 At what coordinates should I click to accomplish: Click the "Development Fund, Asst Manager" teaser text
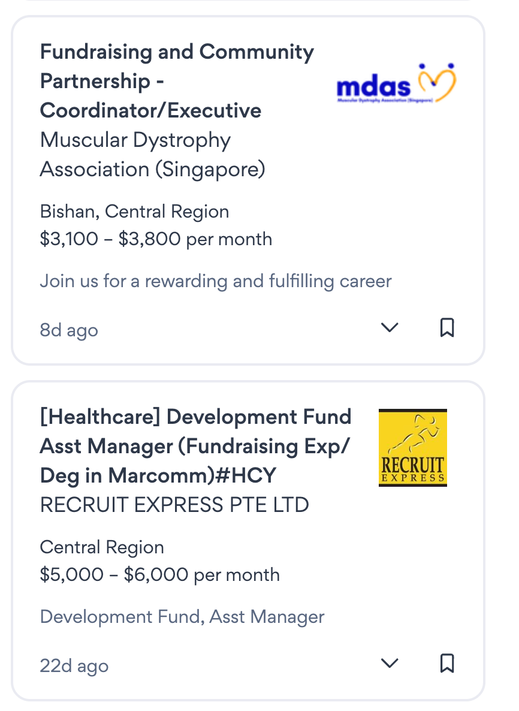pos(182,616)
